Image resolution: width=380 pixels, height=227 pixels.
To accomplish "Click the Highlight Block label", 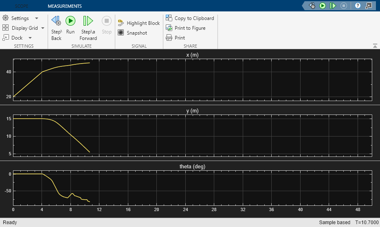I will click(143, 23).
